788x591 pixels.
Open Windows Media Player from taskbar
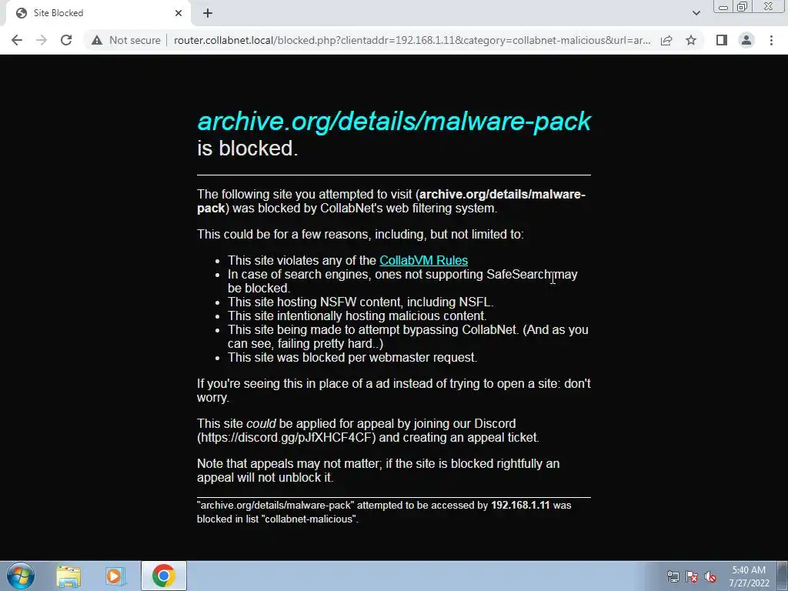[x=115, y=576]
